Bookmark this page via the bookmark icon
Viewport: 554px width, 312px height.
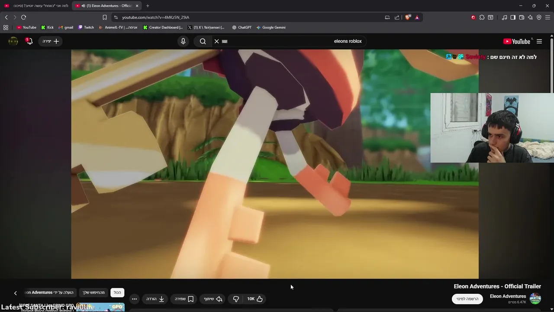[x=104, y=17]
